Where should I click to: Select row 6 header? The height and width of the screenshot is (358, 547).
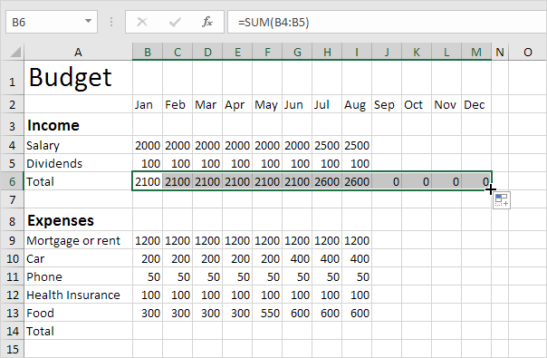pos(12,181)
